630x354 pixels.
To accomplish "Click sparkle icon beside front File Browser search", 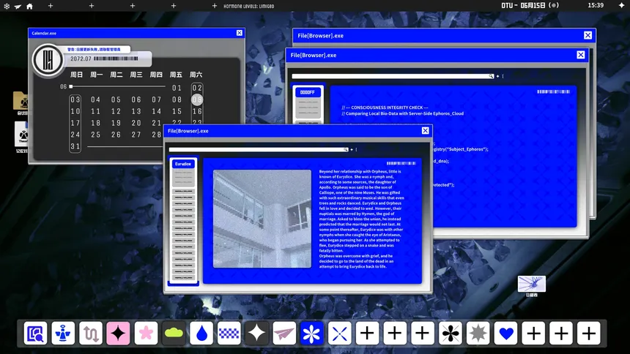I will (x=352, y=150).
